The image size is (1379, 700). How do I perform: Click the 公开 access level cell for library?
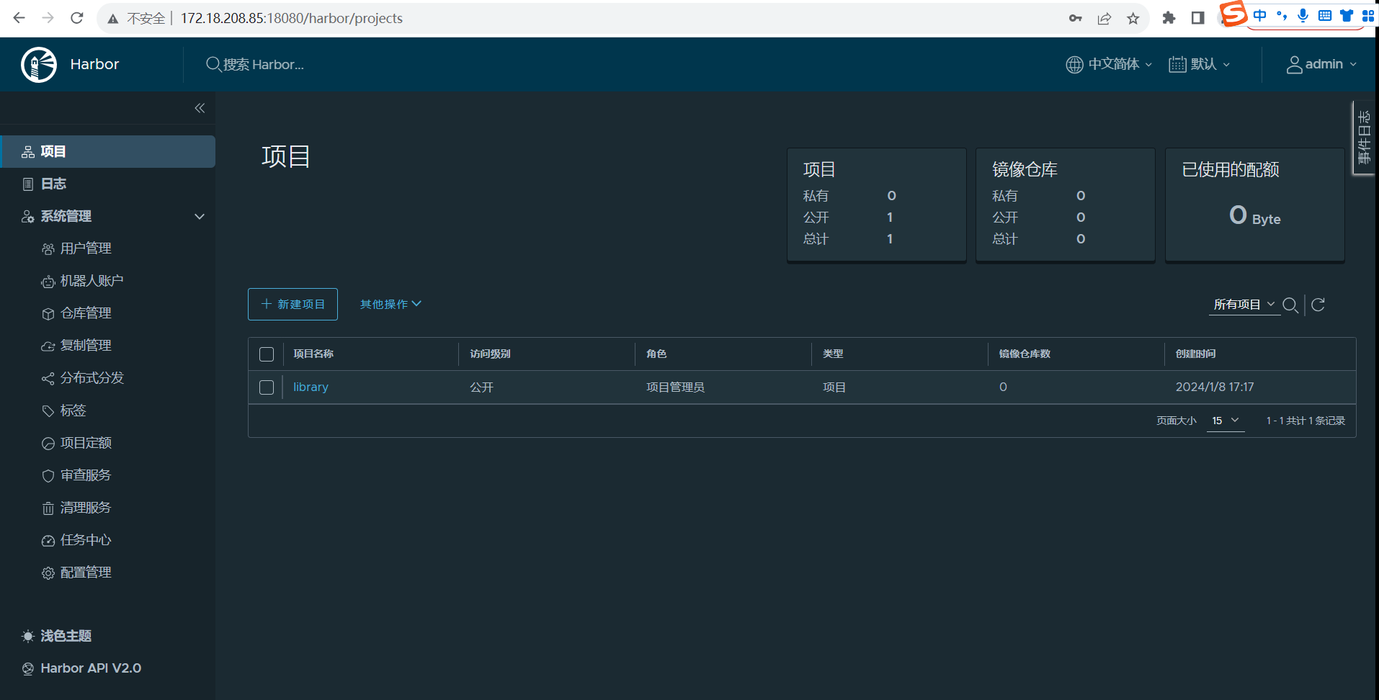pos(482,387)
